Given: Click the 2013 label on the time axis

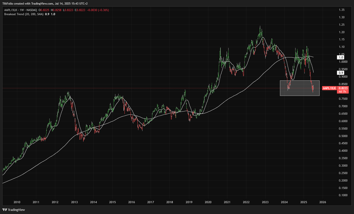Looking at the screenshot, I should click(x=74, y=202).
